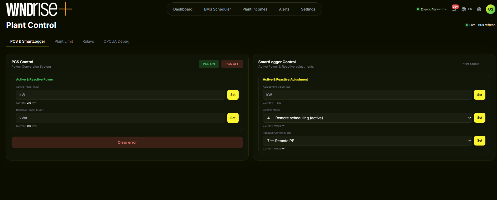497x200 pixels.
Task: Click the Clear error button
Action: 127,142
